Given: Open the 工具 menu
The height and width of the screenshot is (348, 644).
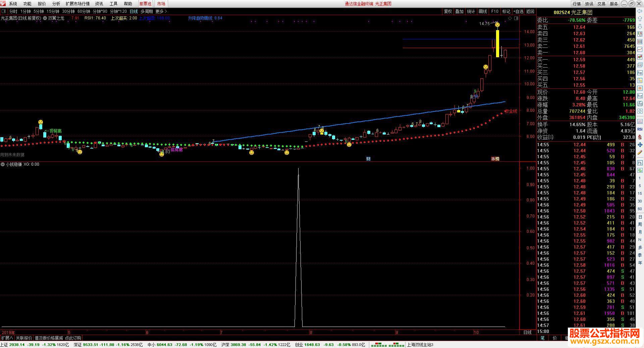Looking at the screenshot, I should [114, 4].
